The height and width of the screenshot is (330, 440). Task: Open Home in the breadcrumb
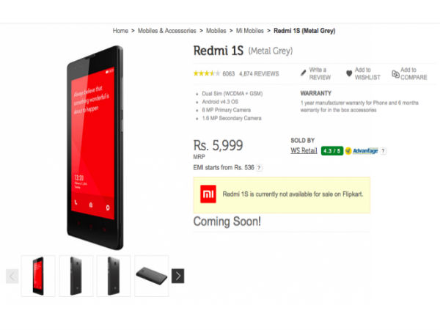coord(120,31)
